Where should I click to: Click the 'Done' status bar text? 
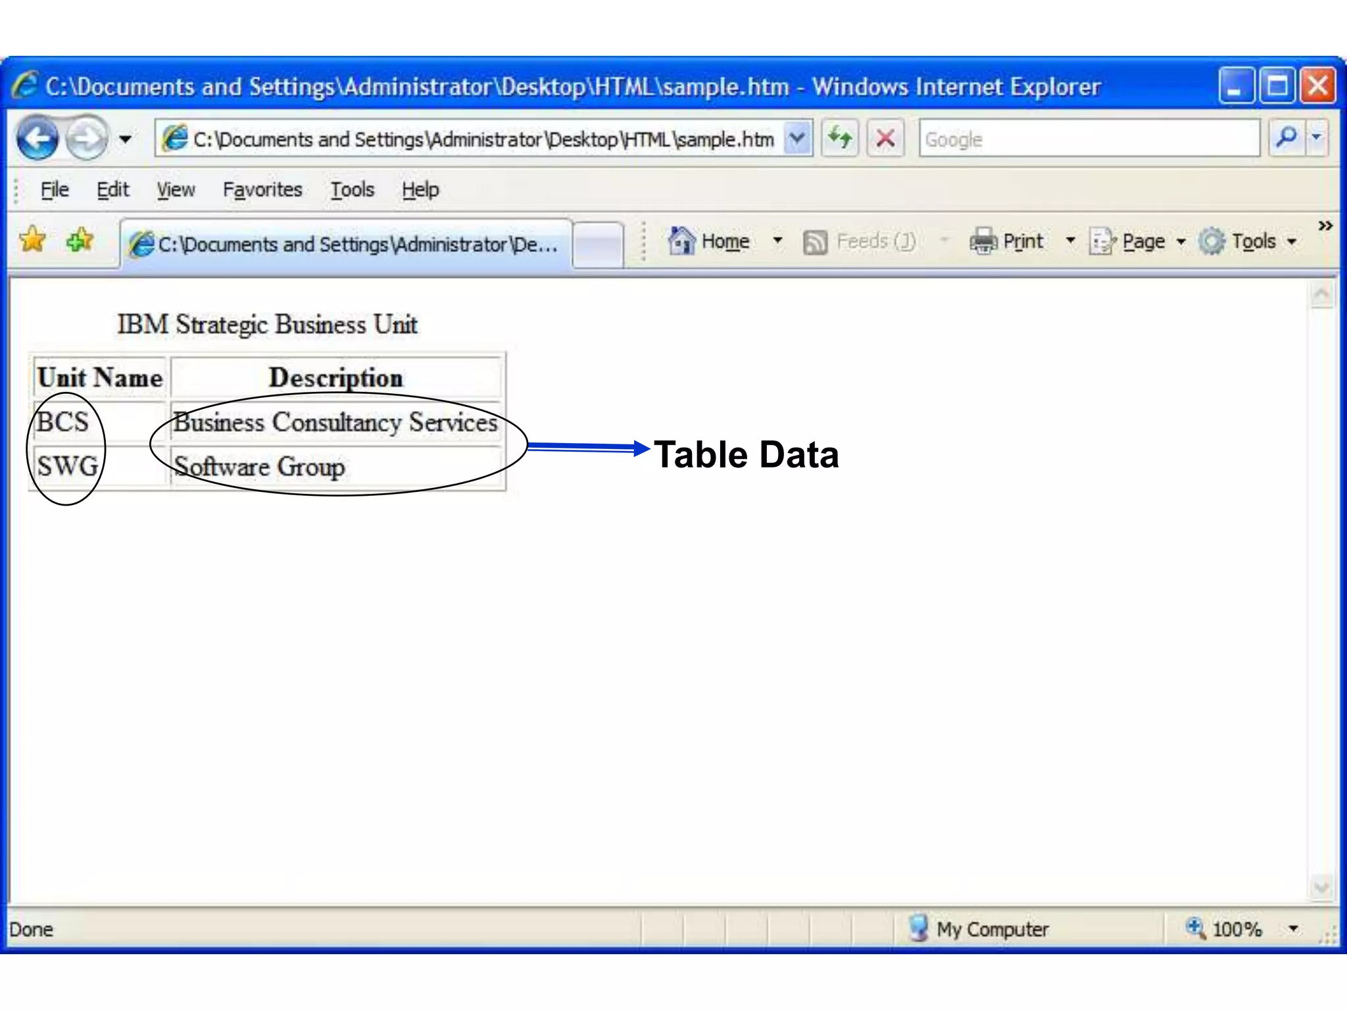pos(31,929)
